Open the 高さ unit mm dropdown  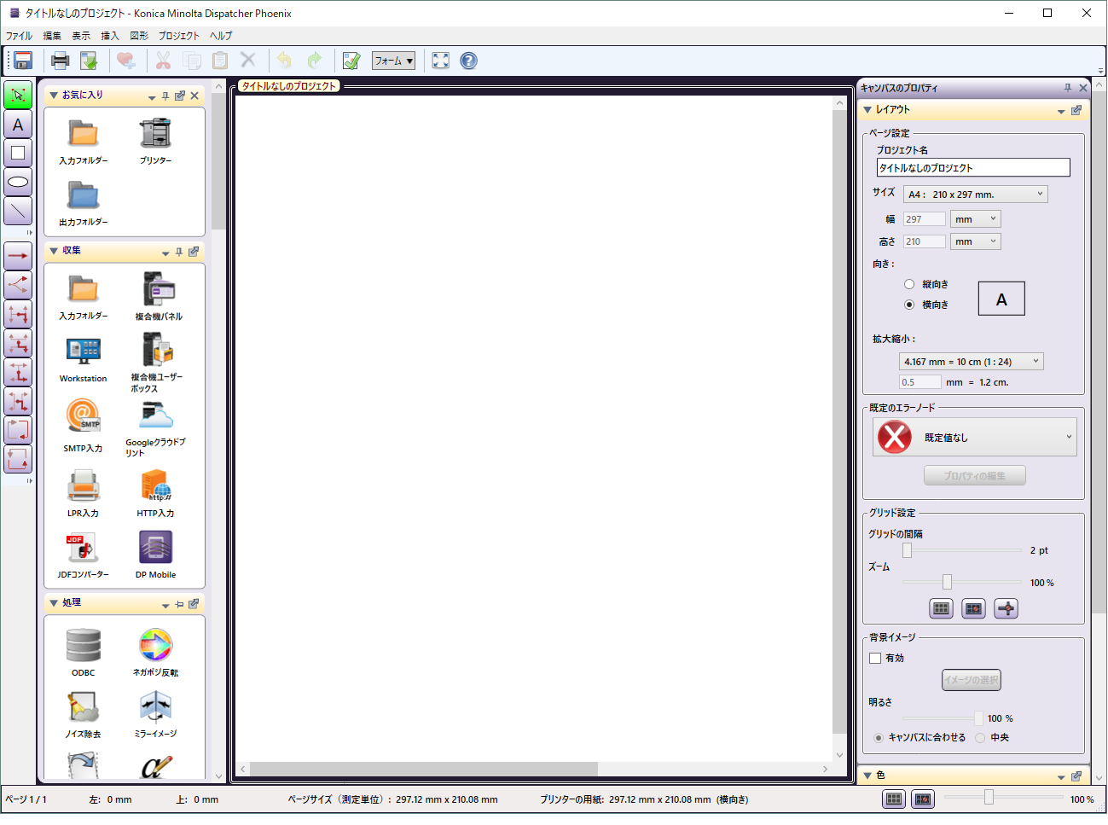[975, 241]
